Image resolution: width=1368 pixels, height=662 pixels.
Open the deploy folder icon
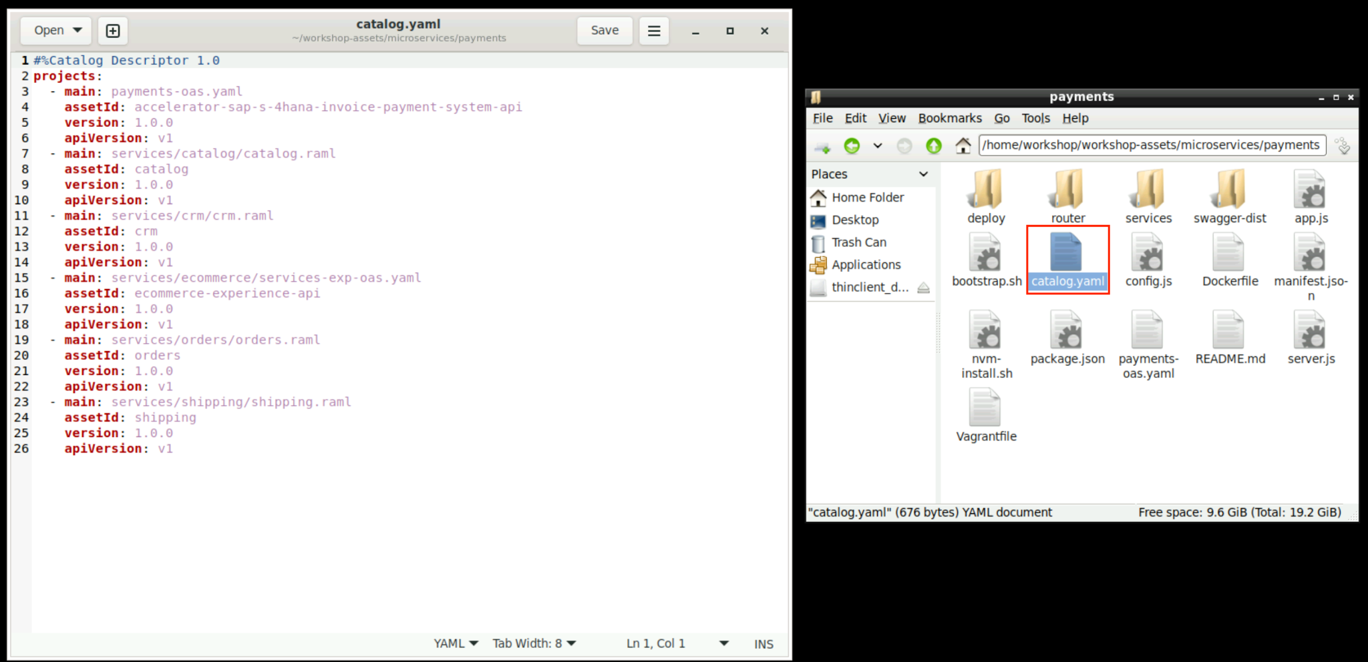coord(986,190)
